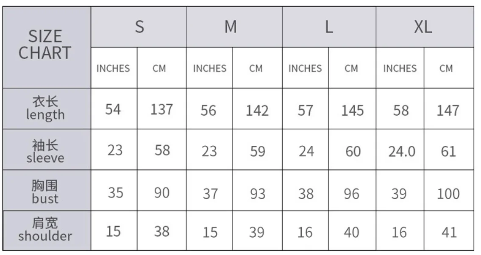Image resolution: width=481 pixels, height=255 pixels.
Task: Select the S size column header
Action: (139, 27)
